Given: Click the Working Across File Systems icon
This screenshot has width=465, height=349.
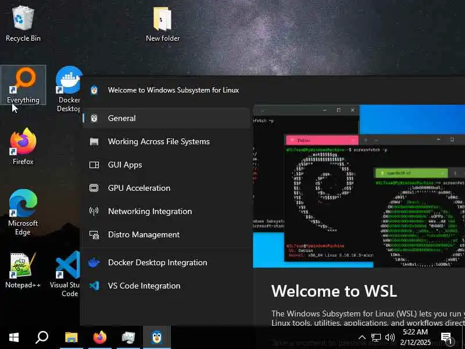Looking at the screenshot, I should pos(94,141).
